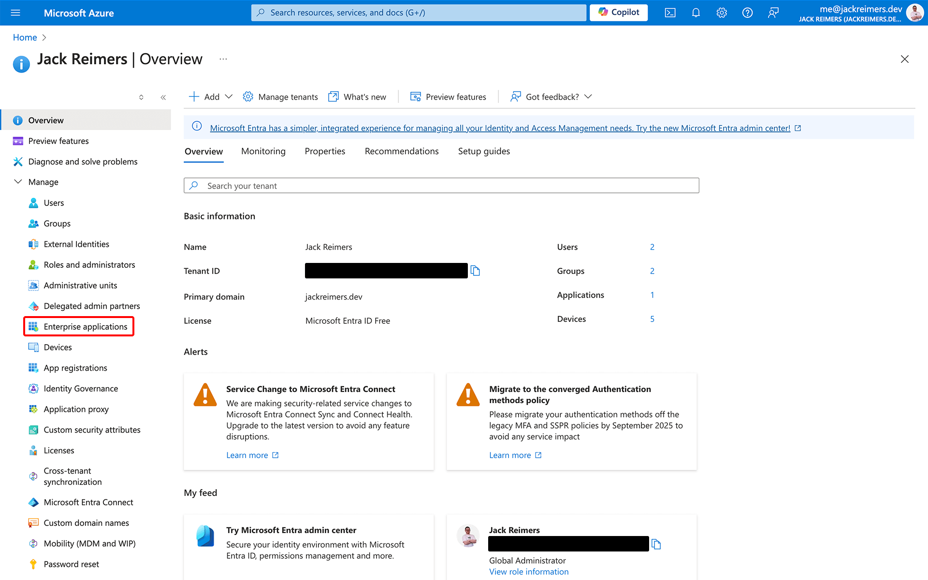Click Manage tenants
This screenshot has height=580, width=928.
pyautogui.click(x=280, y=97)
